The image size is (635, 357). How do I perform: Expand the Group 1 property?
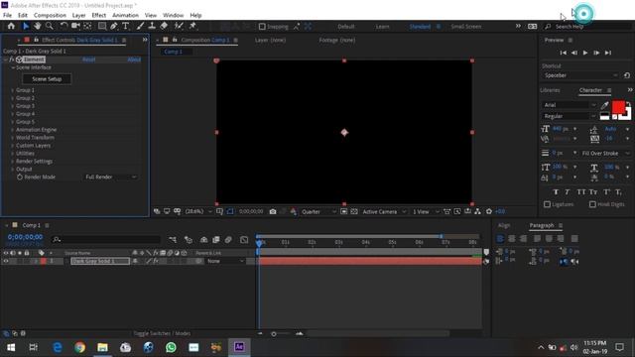point(13,90)
